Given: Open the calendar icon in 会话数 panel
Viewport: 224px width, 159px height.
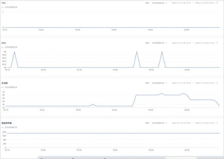Looking at the screenshot, I should [217, 83].
